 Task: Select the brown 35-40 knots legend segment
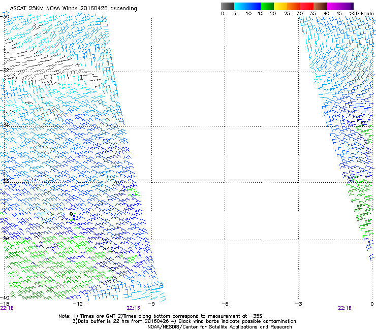coord(320,6)
